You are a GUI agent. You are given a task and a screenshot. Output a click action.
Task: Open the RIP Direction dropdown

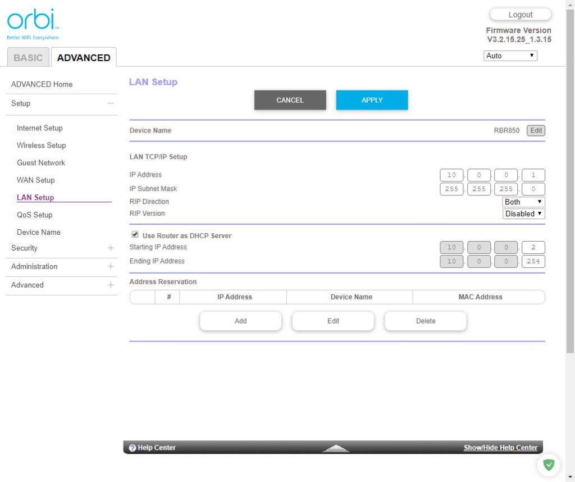click(x=523, y=202)
